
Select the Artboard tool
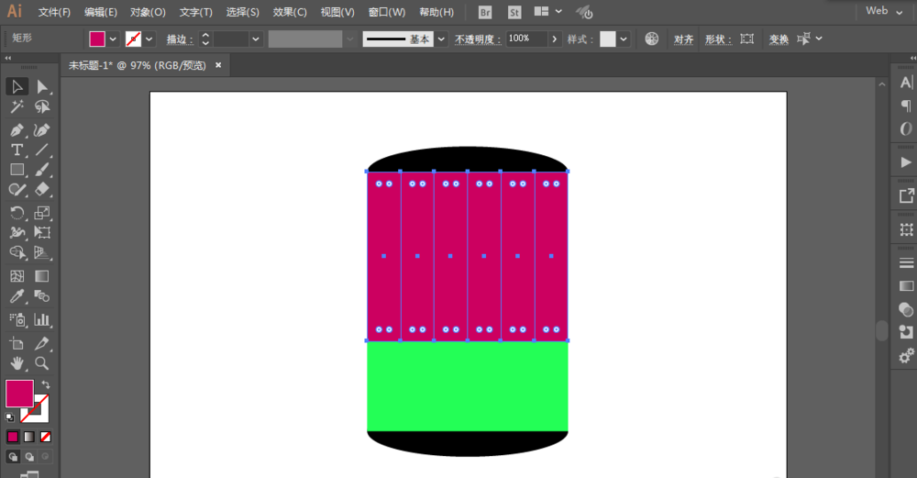17,343
